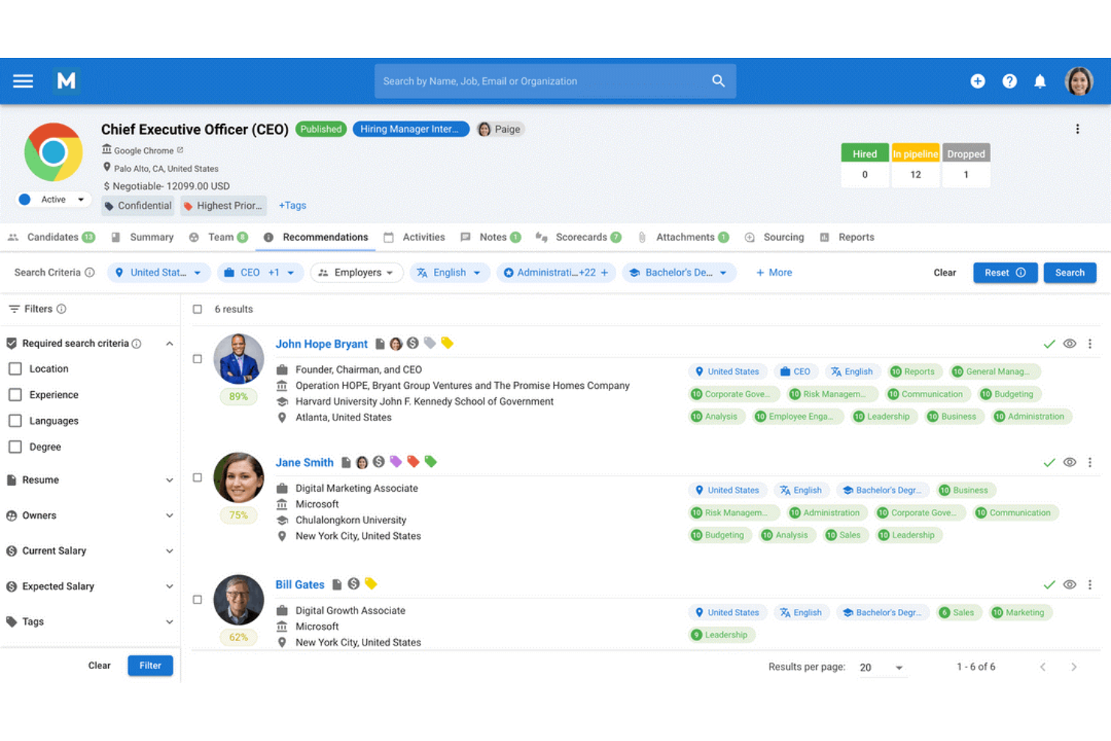
Task: Select all with the 6 results checkbox
Action: click(197, 309)
